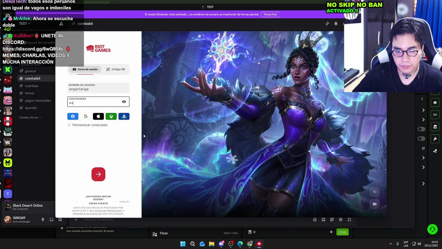Open the términos de servicio link
This screenshot has width=442, height=249.
[87, 214]
